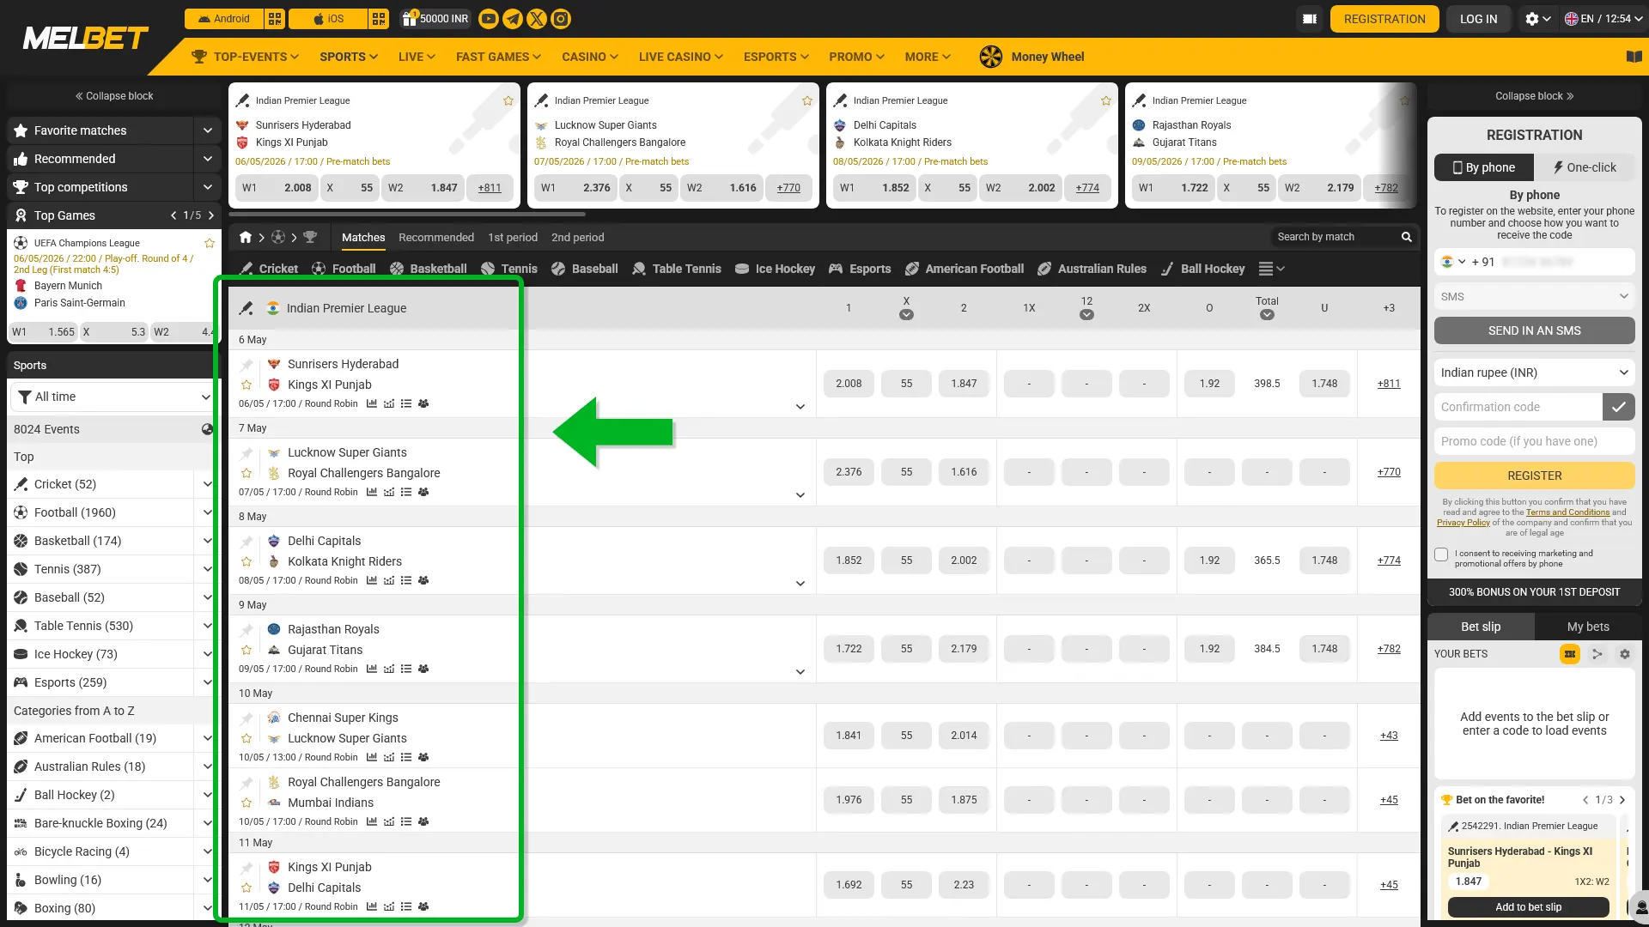Open the PROMO menu
1649x927 pixels.
(856, 57)
